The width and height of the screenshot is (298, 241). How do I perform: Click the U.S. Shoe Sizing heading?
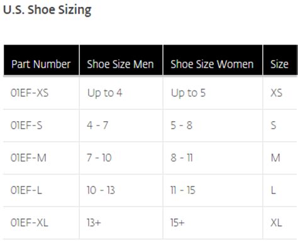(x=47, y=10)
